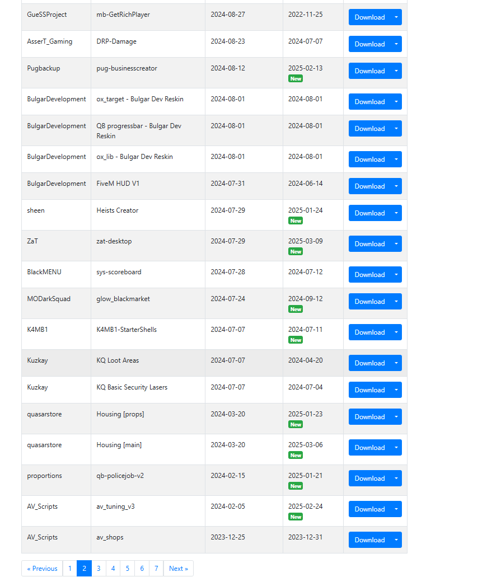Download KQ Loot Areas

coord(369,363)
